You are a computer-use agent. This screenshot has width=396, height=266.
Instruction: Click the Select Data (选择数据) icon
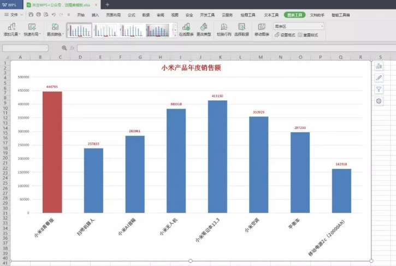pyautogui.click(x=241, y=30)
